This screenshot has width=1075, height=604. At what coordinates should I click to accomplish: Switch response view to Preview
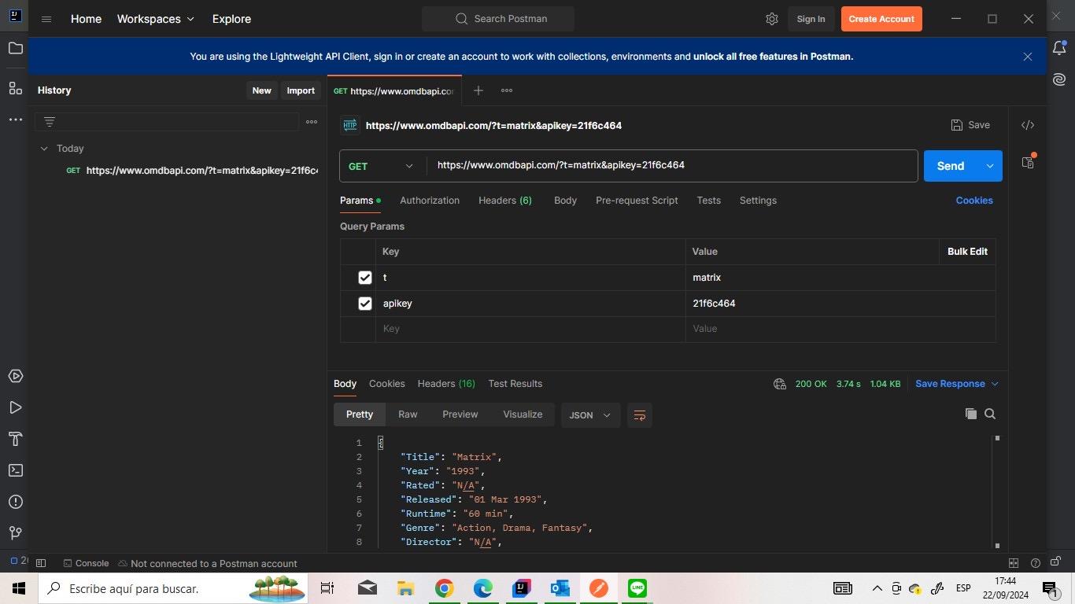(x=460, y=414)
